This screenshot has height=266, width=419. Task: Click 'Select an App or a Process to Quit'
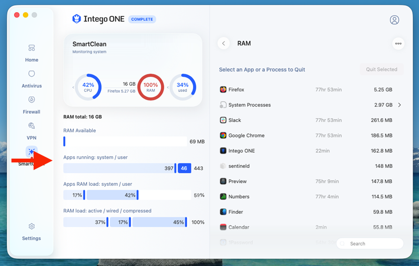[262, 70]
